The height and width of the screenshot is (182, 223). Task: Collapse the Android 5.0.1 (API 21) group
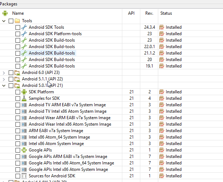4,85
